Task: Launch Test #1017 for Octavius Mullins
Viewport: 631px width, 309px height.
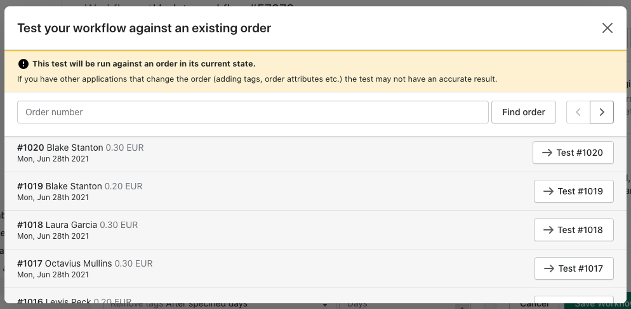Action: tap(574, 268)
